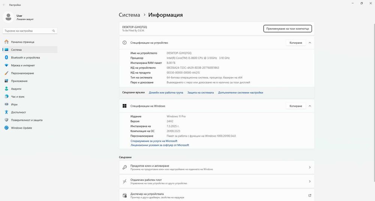Screen dimensions: 375x201
Task: Open Лицензионни условия за софтуер от Microsoft
Action: pyautogui.click(x=160, y=145)
